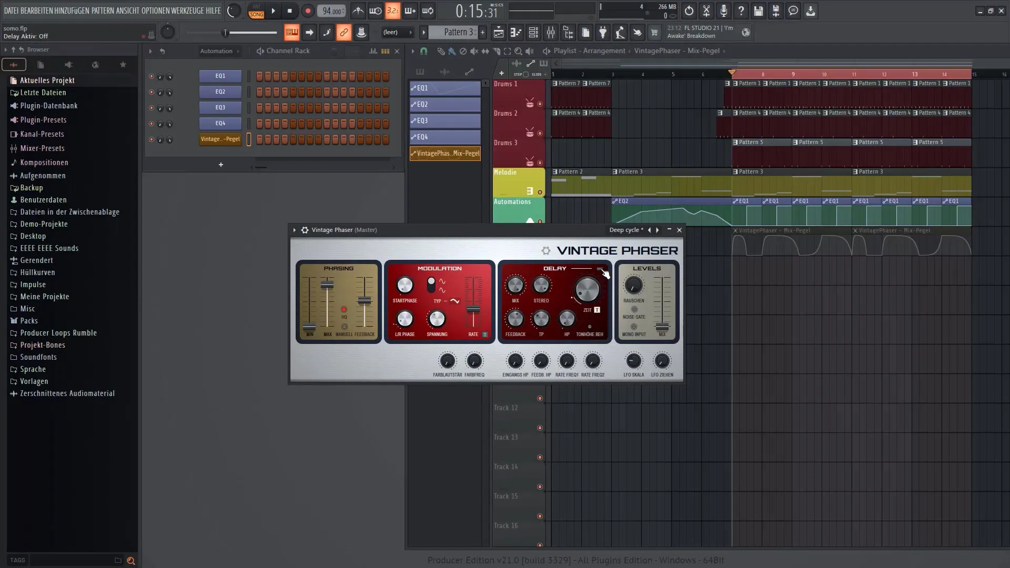Open the WERKZEUGE menu
The width and height of the screenshot is (1010, 568).
point(187,11)
